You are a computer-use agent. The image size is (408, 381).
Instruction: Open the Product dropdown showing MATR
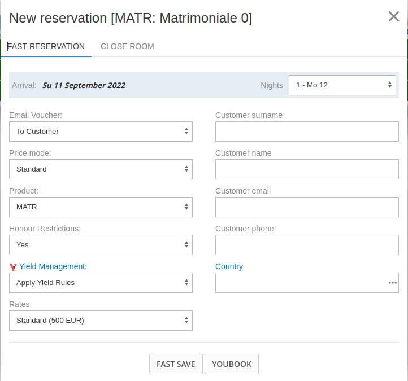(x=101, y=207)
